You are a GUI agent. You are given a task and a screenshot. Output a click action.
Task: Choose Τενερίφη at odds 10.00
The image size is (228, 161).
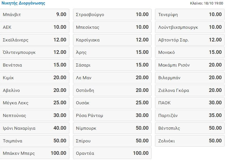coord(190,15)
